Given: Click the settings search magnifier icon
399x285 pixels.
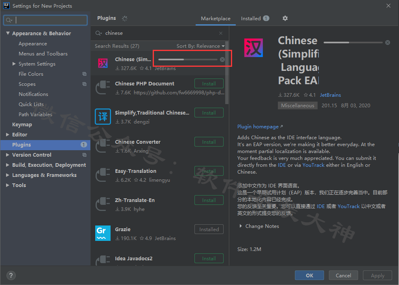Looking at the screenshot, I should [x=9, y=20].
